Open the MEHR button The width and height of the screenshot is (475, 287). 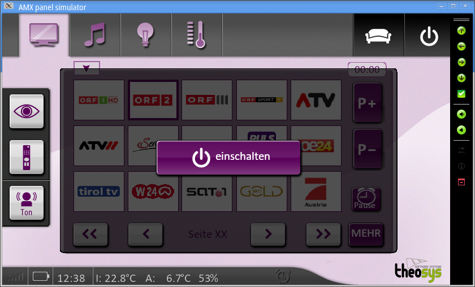366,234
